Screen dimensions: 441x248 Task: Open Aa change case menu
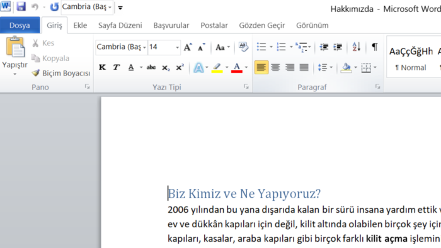tap(222, 47)
